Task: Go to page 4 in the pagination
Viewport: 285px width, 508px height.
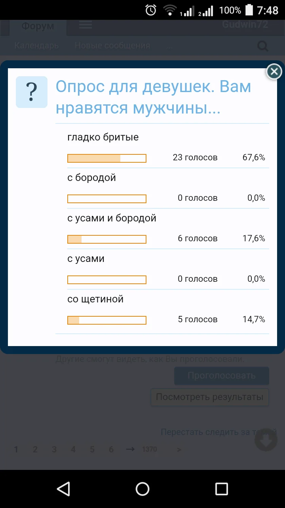Action: point(73,449)
